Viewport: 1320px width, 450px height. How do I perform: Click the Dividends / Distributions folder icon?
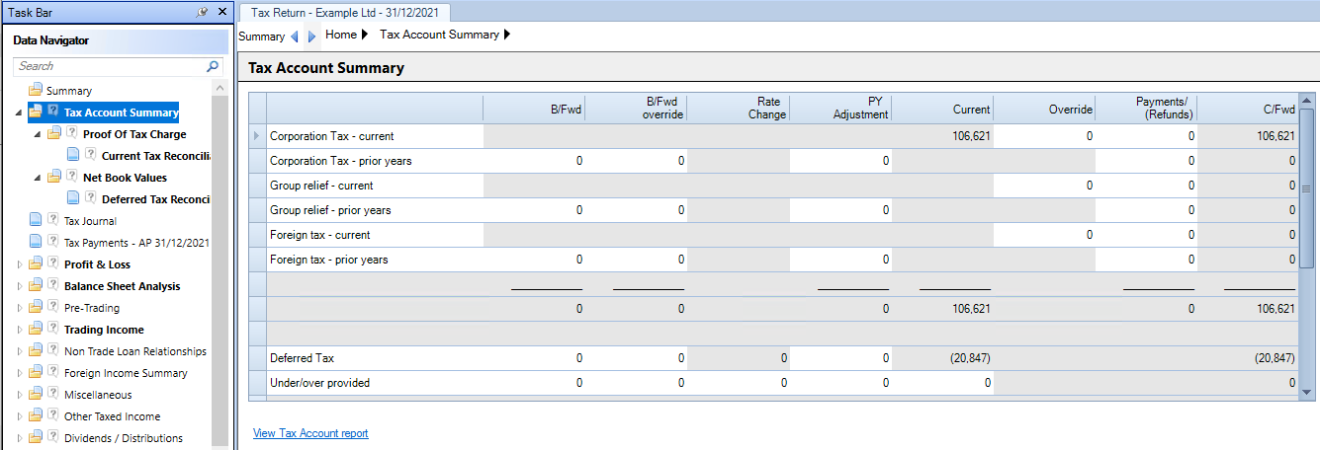(36, 437)
